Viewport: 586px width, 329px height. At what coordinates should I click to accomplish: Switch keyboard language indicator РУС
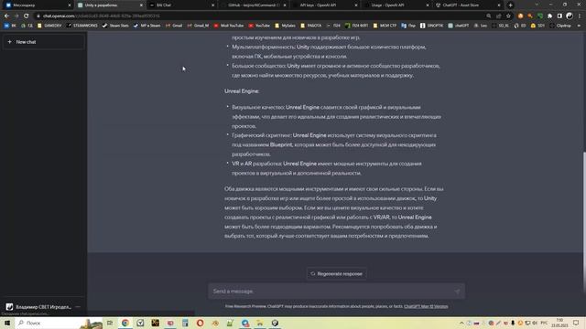point(544,323)
